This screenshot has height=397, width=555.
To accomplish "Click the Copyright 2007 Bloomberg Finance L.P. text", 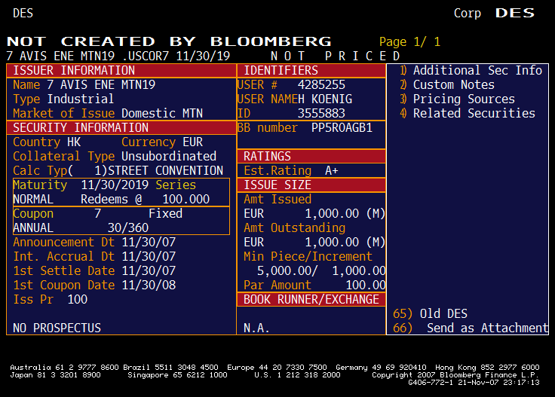I will [x=455, y=374].
